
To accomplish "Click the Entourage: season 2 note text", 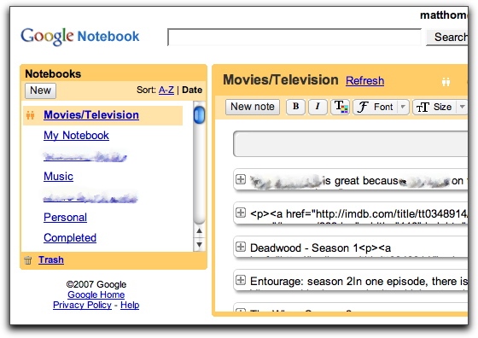I will [x=358, y=282].
